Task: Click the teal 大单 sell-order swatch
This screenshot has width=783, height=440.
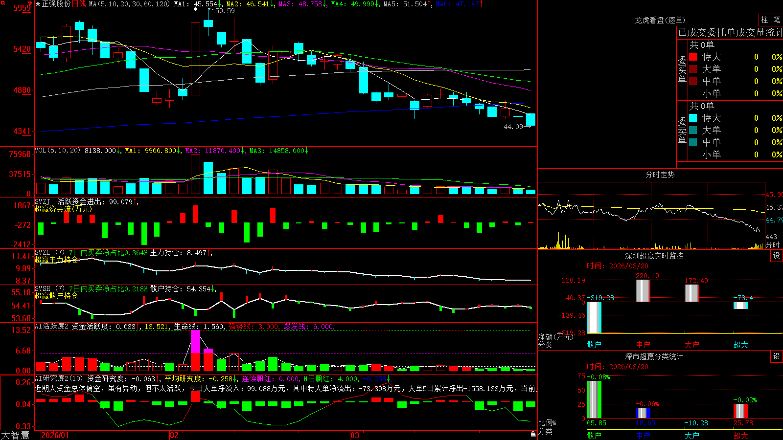Action: point(693,130)
